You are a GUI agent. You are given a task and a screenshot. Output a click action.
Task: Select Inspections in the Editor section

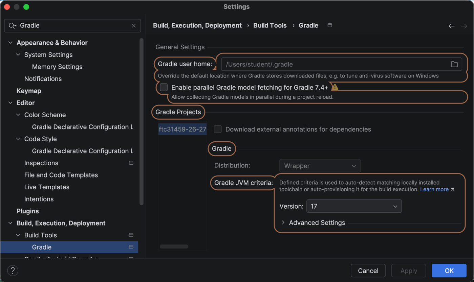[x=41, y=163]
